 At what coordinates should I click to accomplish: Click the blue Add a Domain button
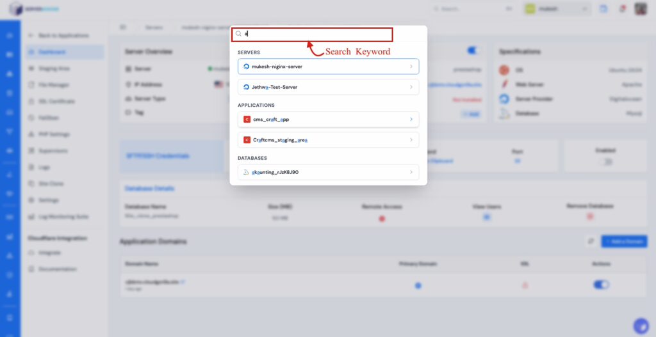[x=624, y=241]
